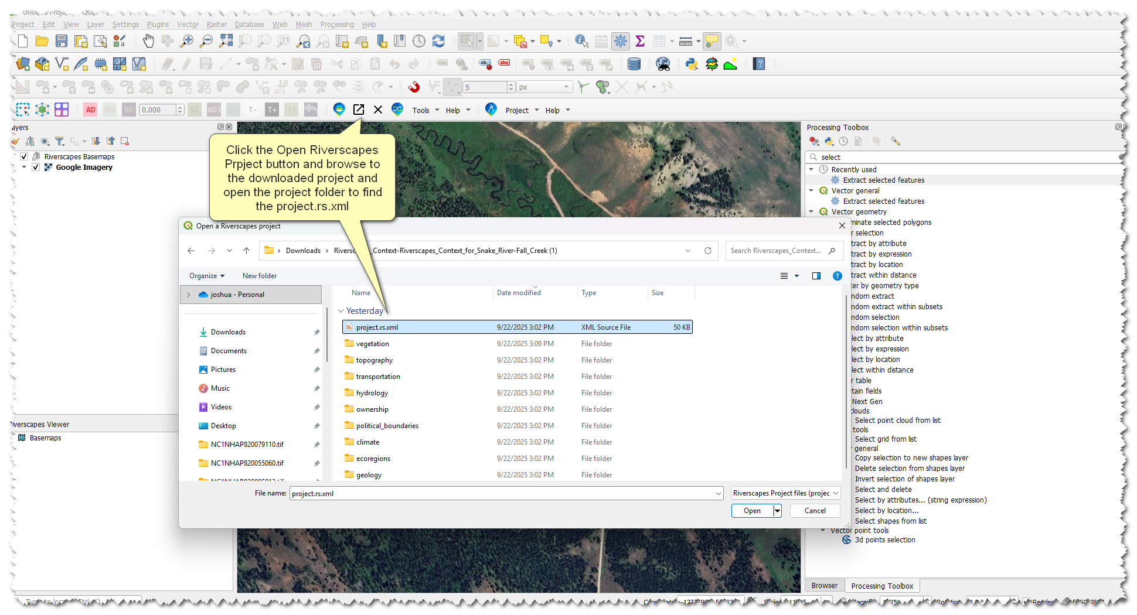Click the Close Riverscapes project X icon
Viewport: 1137px width, 615px height.
coord(378,110)
